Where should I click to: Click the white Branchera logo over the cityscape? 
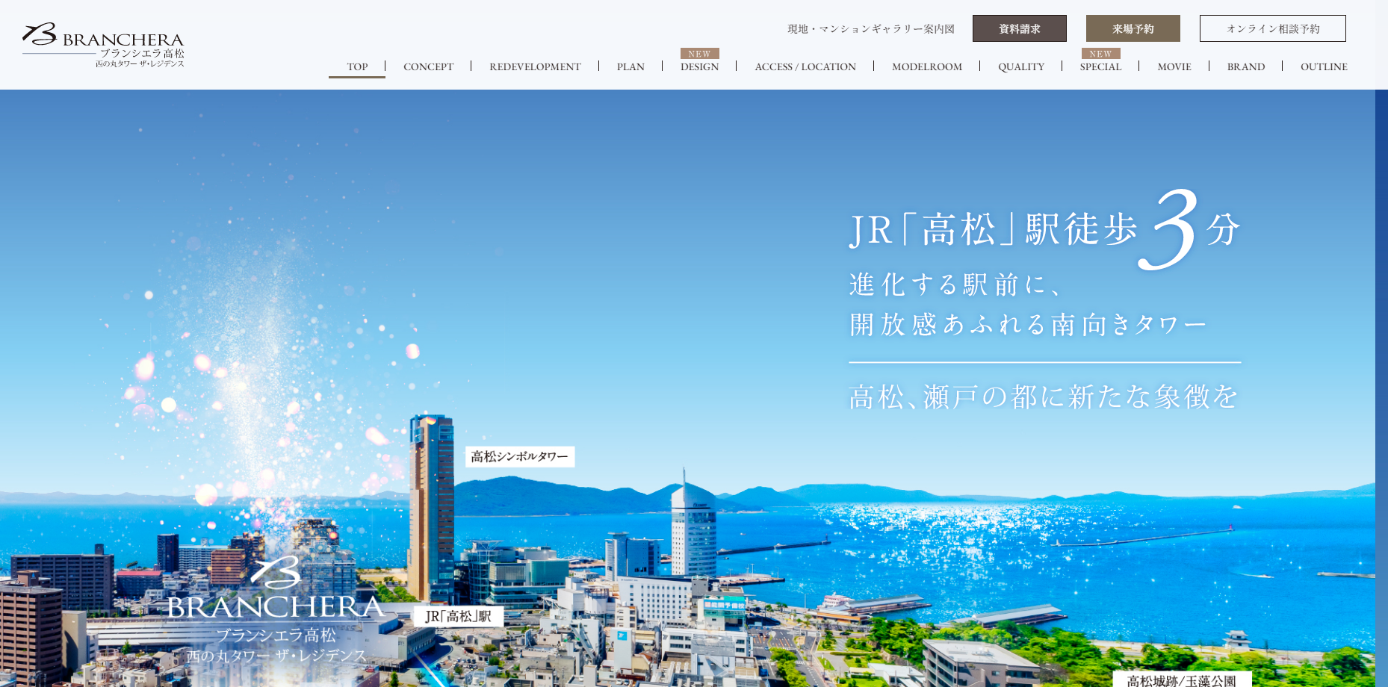276,610
